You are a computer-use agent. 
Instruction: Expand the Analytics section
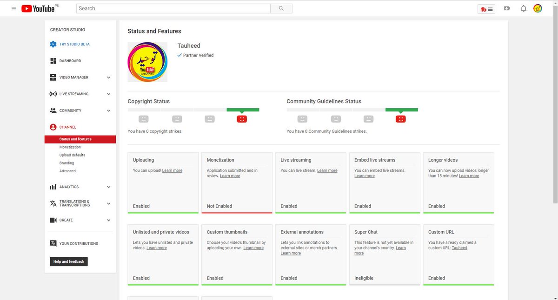click(x=108, y=187)
